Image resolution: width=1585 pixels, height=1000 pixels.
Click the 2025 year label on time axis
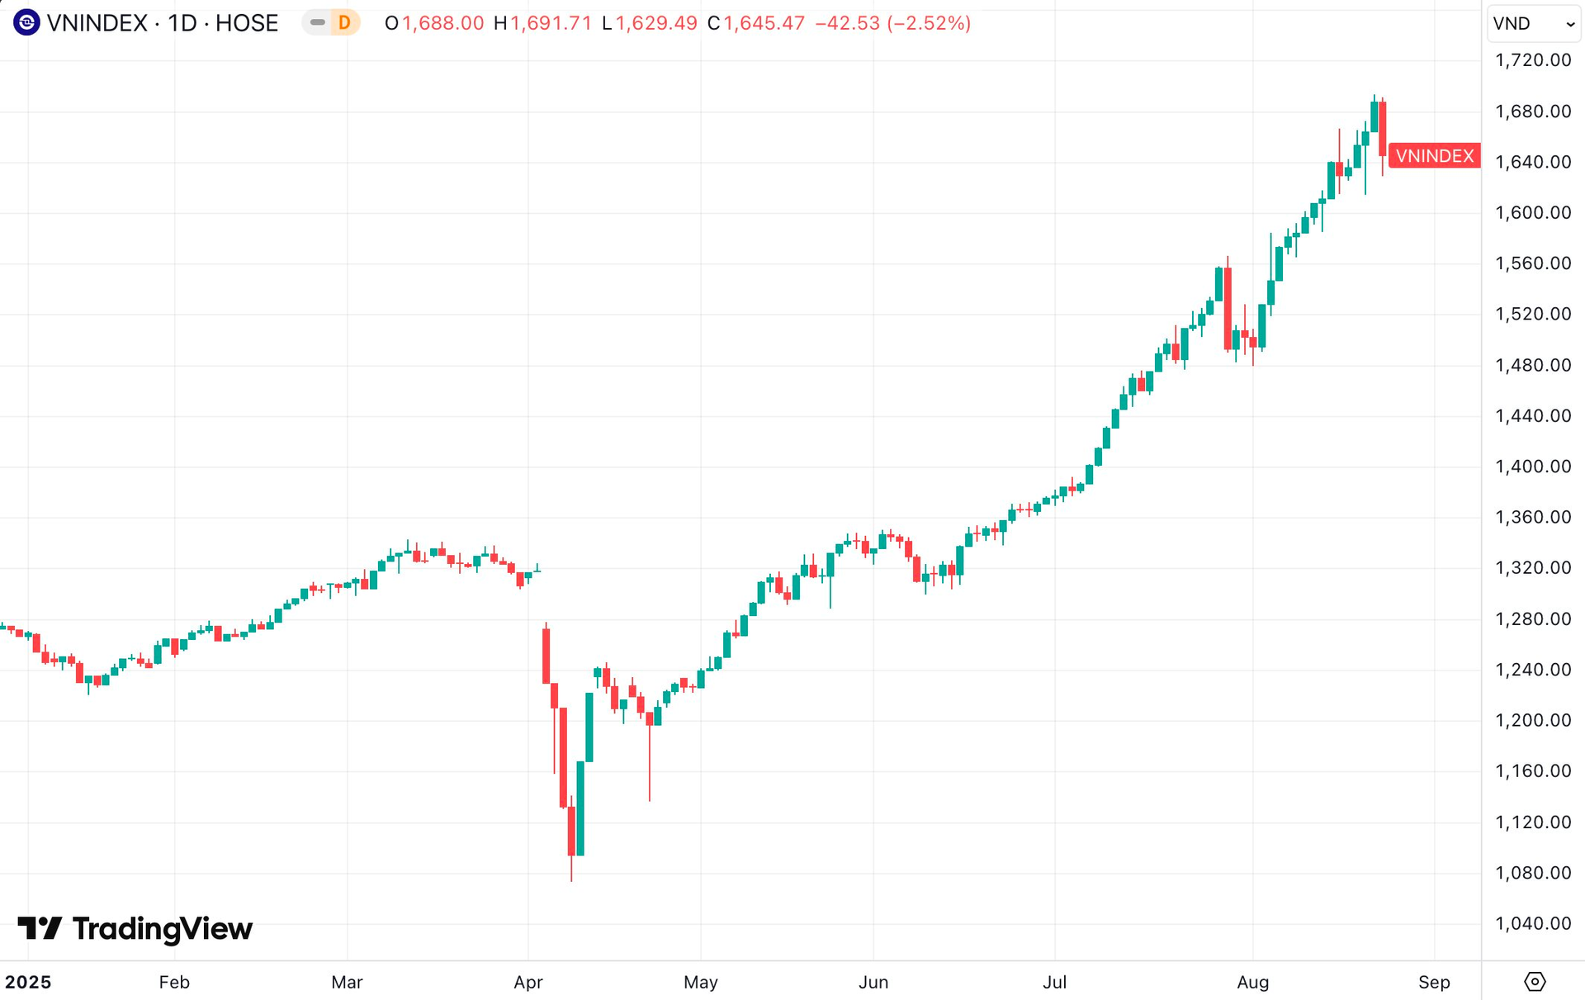click(x=28, y=982)
